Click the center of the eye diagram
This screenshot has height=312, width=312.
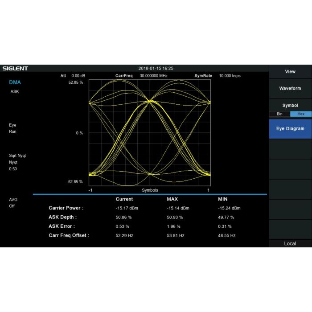149,133
